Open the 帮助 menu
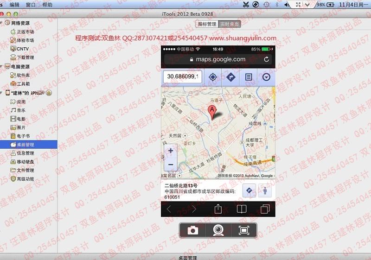Screen dimensions: 371x260 click(47, 5)
